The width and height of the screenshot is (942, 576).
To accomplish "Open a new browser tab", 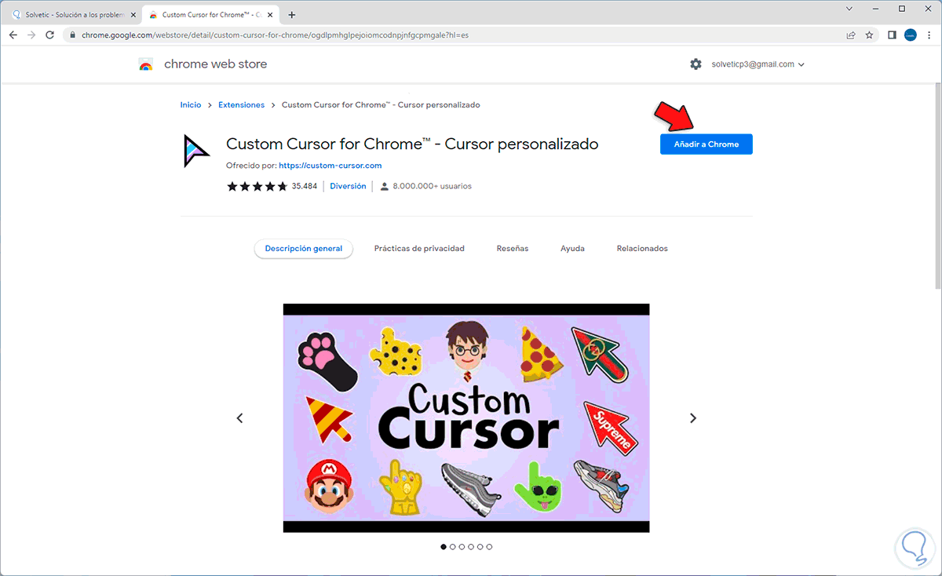I will click(x=292, y=15).
